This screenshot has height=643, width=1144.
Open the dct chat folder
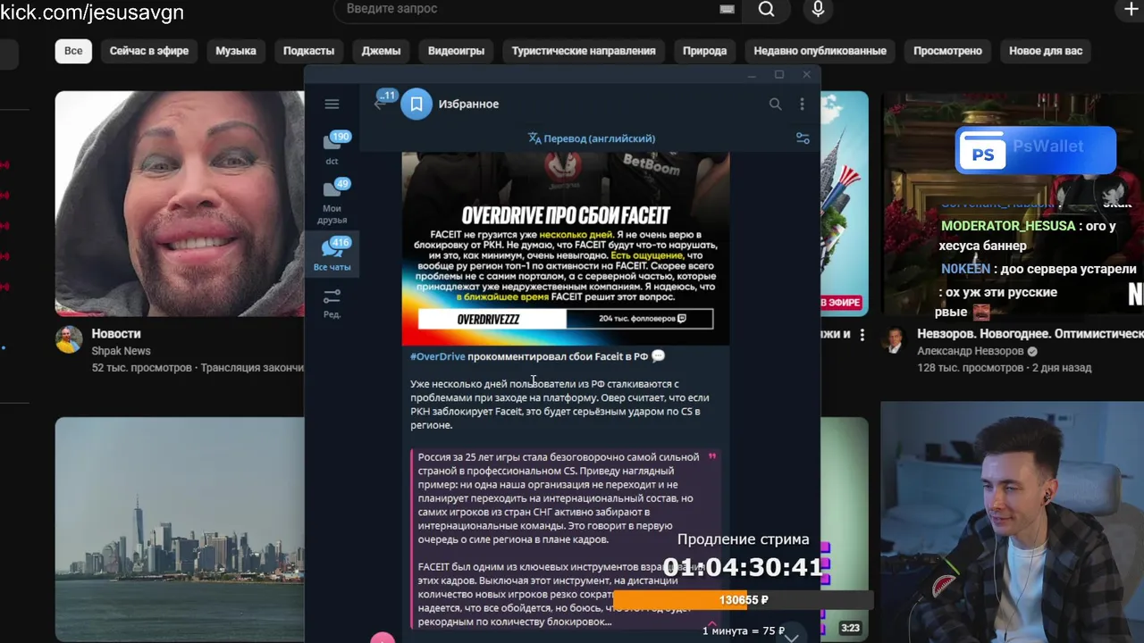332,148
